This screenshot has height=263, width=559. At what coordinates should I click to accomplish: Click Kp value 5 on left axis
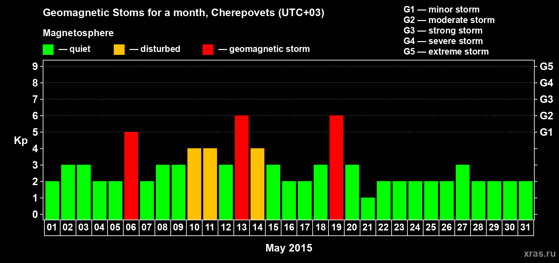point(35,132)
